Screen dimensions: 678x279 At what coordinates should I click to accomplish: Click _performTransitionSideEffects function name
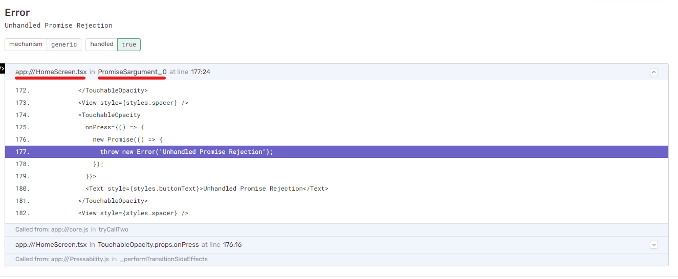tap(164, 260)
